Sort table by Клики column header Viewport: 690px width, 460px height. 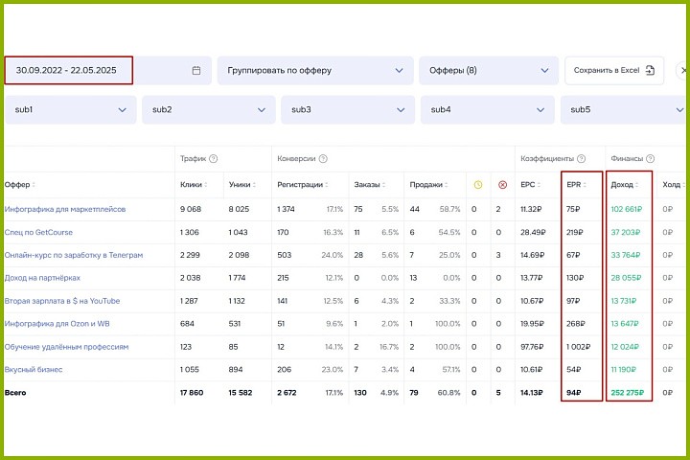[x=192, y=185]
